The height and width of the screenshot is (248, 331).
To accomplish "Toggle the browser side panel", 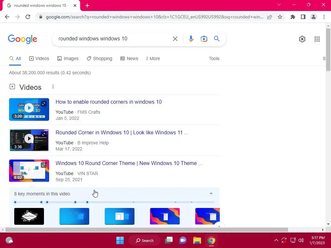I will tap(303, 17).
